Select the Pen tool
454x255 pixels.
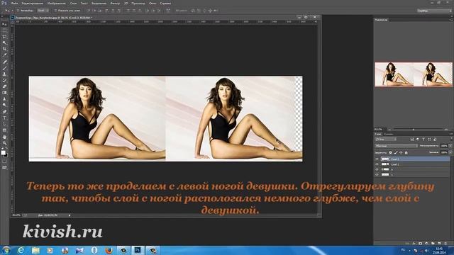[4, 112]
